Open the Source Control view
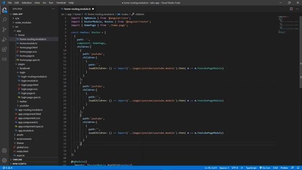The image size is (302, 170). 4,29
